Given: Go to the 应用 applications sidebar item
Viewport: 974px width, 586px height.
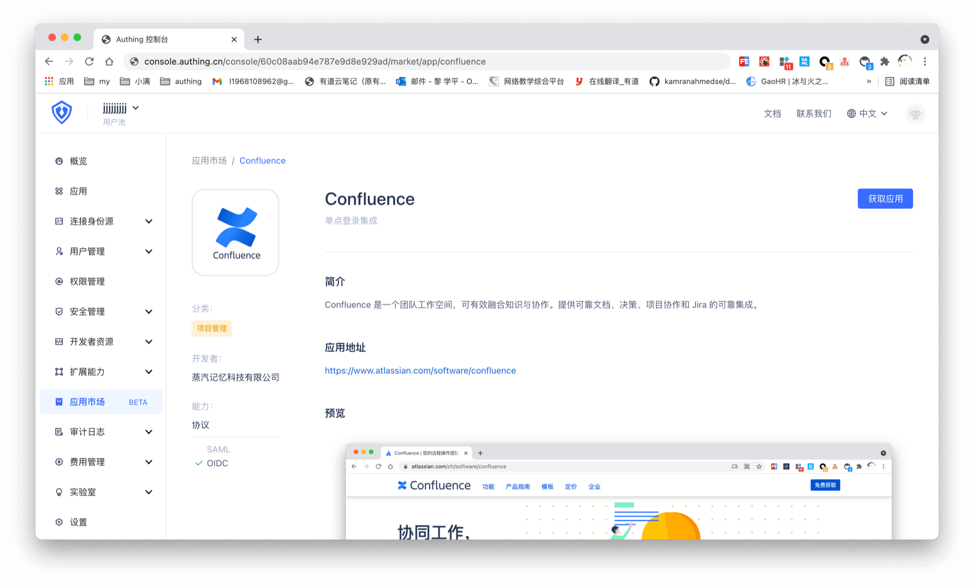Looking at the screenshot, I should click(x=78, y=191).
